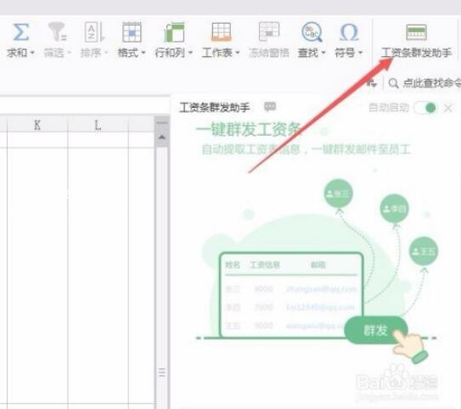This screenshot has height=409, width=461.
Task: Click the Symbol (符号) omega icon
Action: pos(349,32)
